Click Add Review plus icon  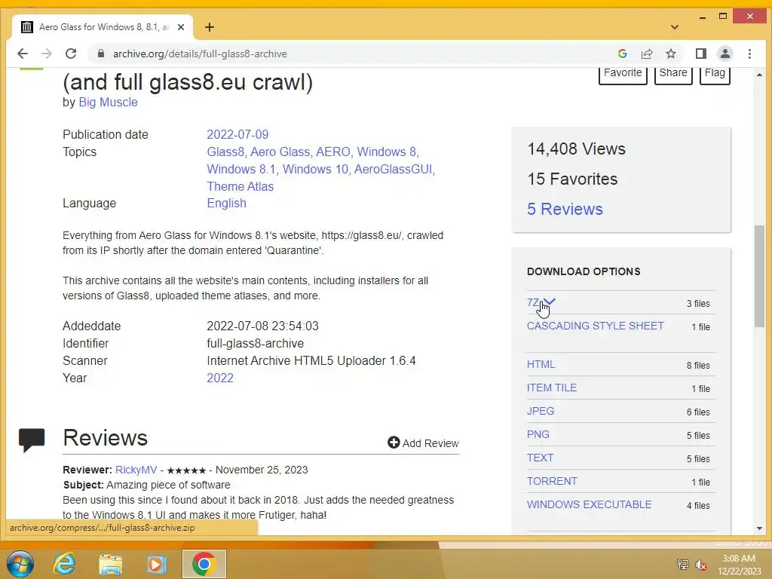(394, 443)
